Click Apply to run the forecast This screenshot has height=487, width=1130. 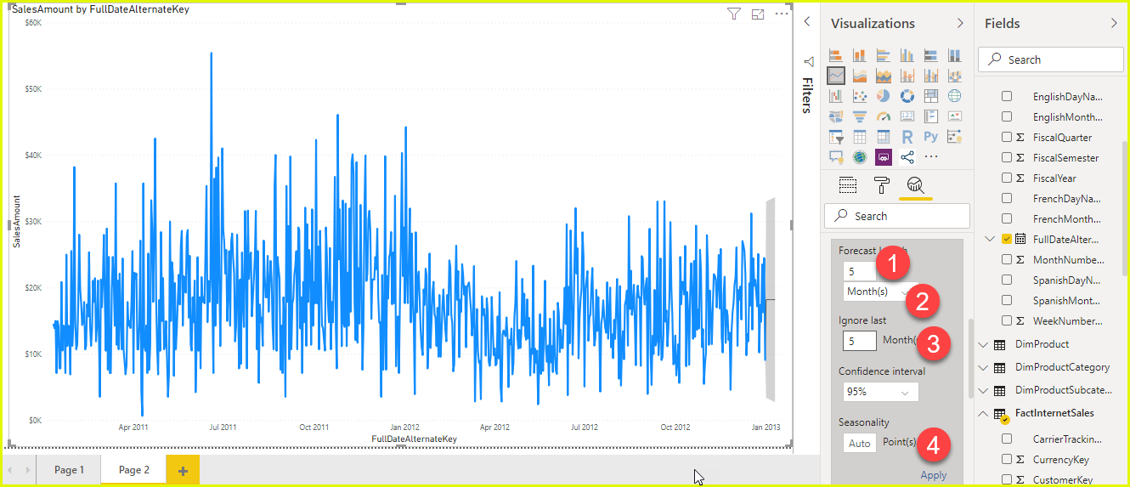933,475
